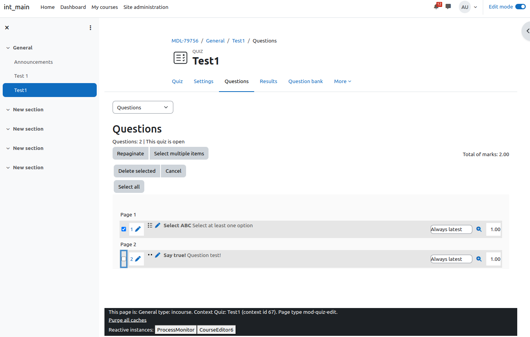
Task: Open the Questions view dropdown
Action: 143,107
